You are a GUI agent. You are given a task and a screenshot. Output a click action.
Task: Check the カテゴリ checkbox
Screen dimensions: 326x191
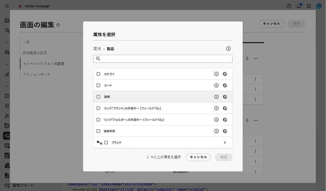tap(98, 74)
